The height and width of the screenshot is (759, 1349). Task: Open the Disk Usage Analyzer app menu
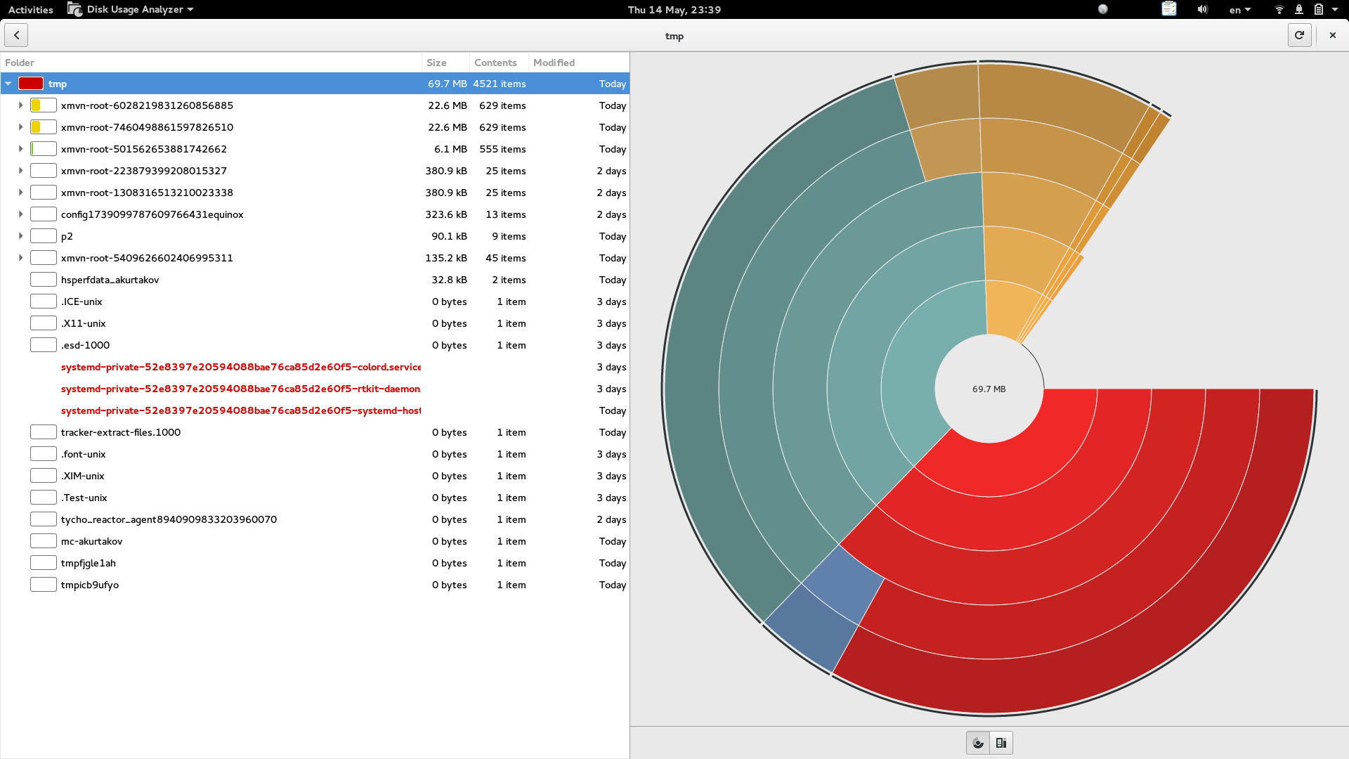[x=131, y=9]
